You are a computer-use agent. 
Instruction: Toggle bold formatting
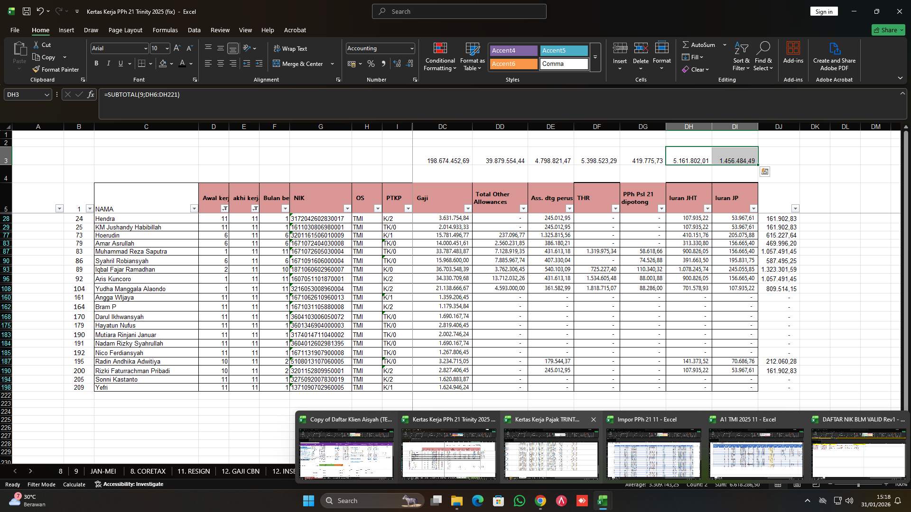[x=96, y=63]
